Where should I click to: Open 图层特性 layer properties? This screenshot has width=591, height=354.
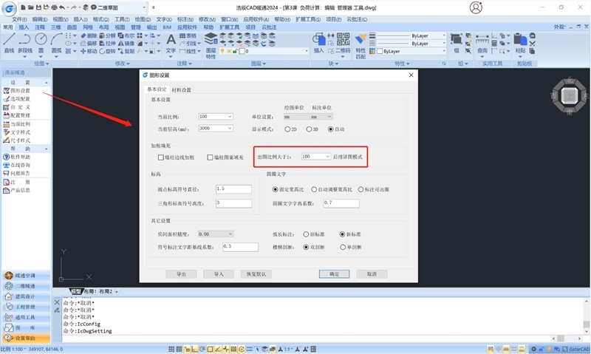pyautogui.click(x=211, y=46)
